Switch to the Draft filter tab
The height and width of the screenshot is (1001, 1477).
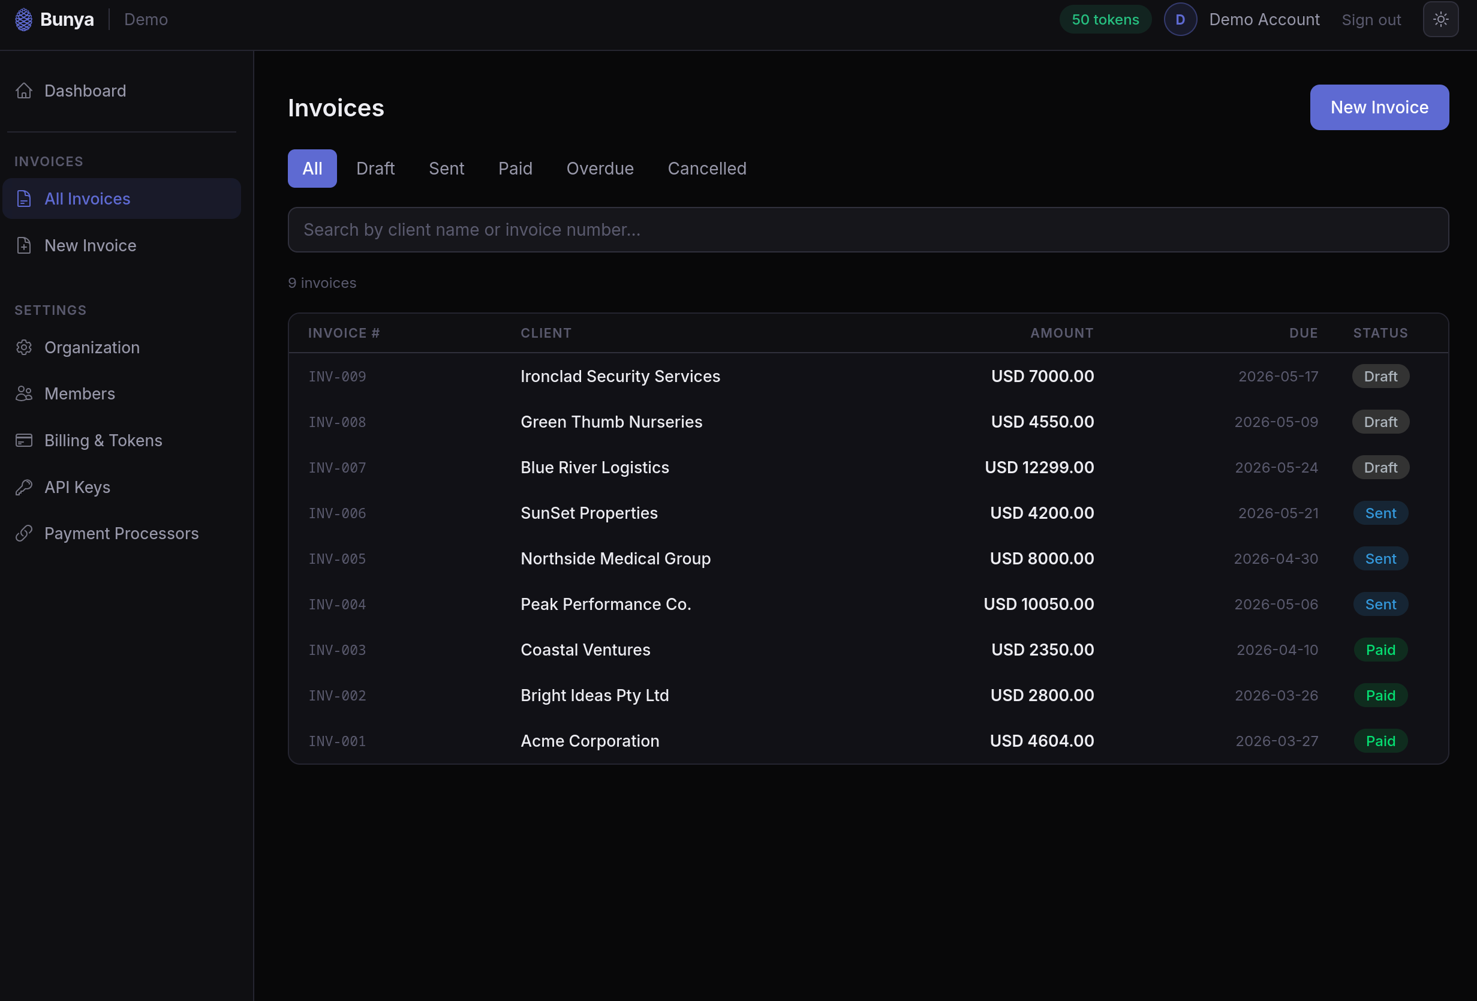pyautogui.click(x=375, y=169)
